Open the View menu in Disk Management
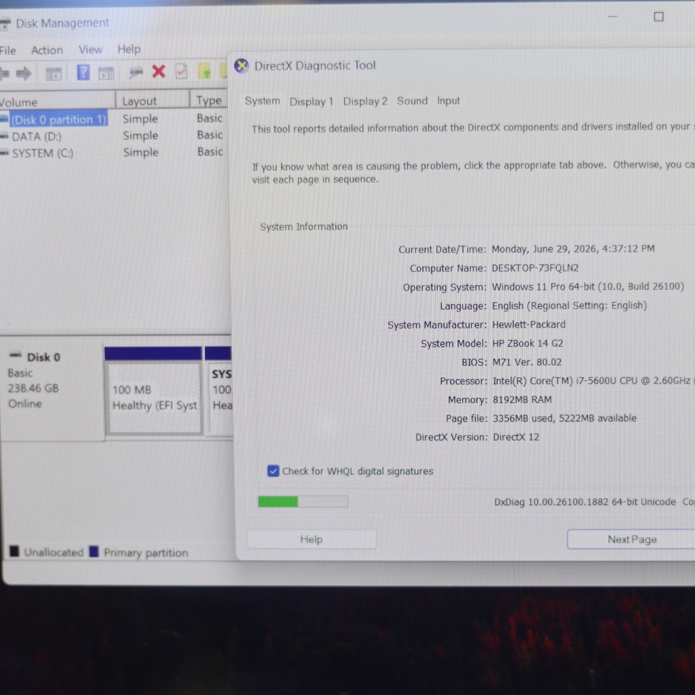 click(90, 50)
